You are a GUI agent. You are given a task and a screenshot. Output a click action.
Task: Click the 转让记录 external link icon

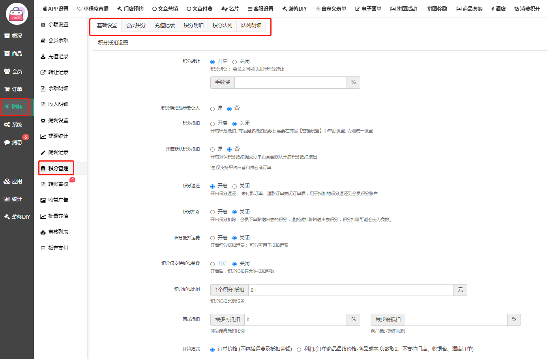(x=43, y=73)
